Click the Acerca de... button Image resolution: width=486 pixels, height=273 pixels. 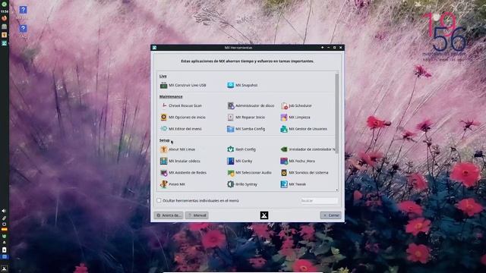169,215
